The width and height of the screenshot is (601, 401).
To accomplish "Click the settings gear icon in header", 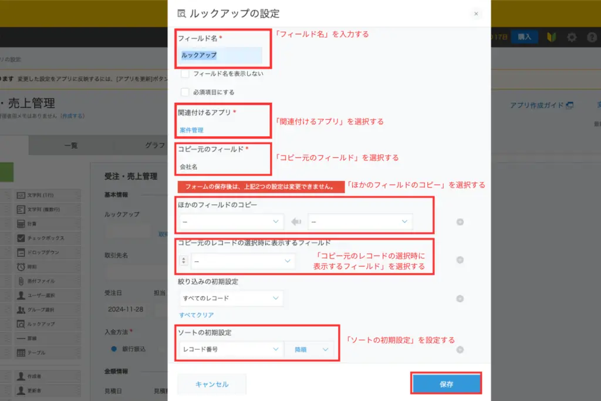I will [571, 37].
